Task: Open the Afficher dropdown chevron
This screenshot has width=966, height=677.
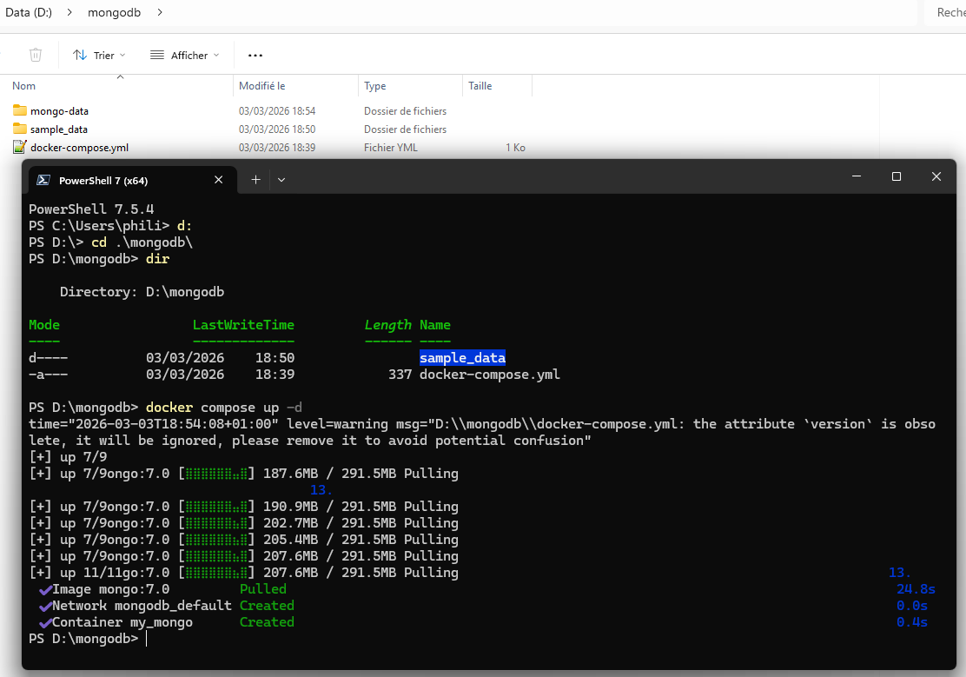Action: [215, 55]
